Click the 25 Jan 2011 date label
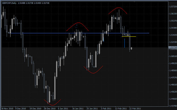 coord(92,109)
